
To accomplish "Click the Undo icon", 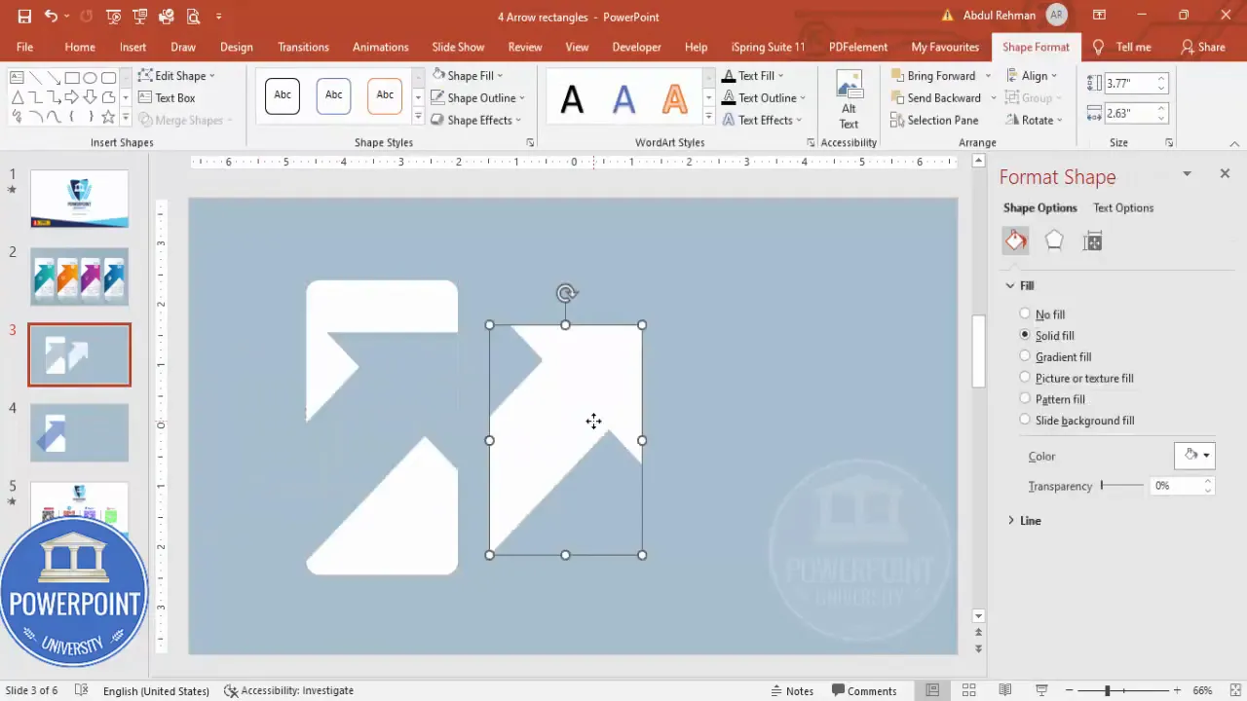I will (x=51, y=17).
